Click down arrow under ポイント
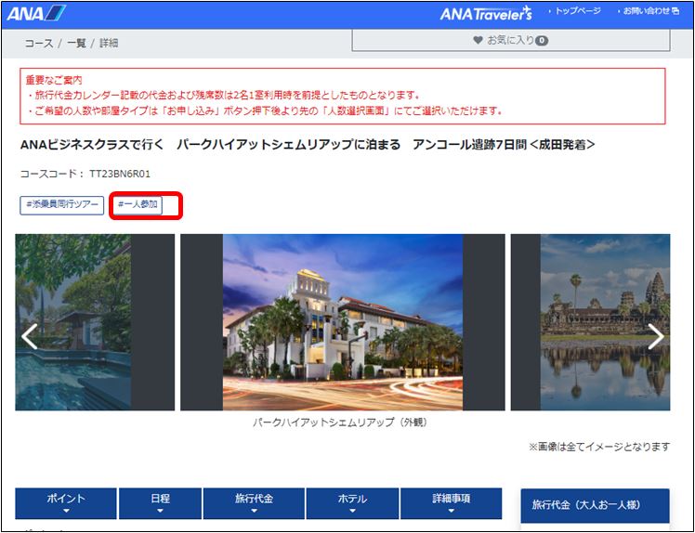 (66, 511)
